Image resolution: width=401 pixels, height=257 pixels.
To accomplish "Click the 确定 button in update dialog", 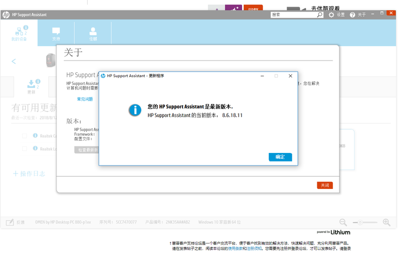I will (280, 157).
